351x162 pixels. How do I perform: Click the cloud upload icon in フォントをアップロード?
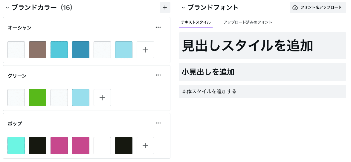tap(295, 7)
